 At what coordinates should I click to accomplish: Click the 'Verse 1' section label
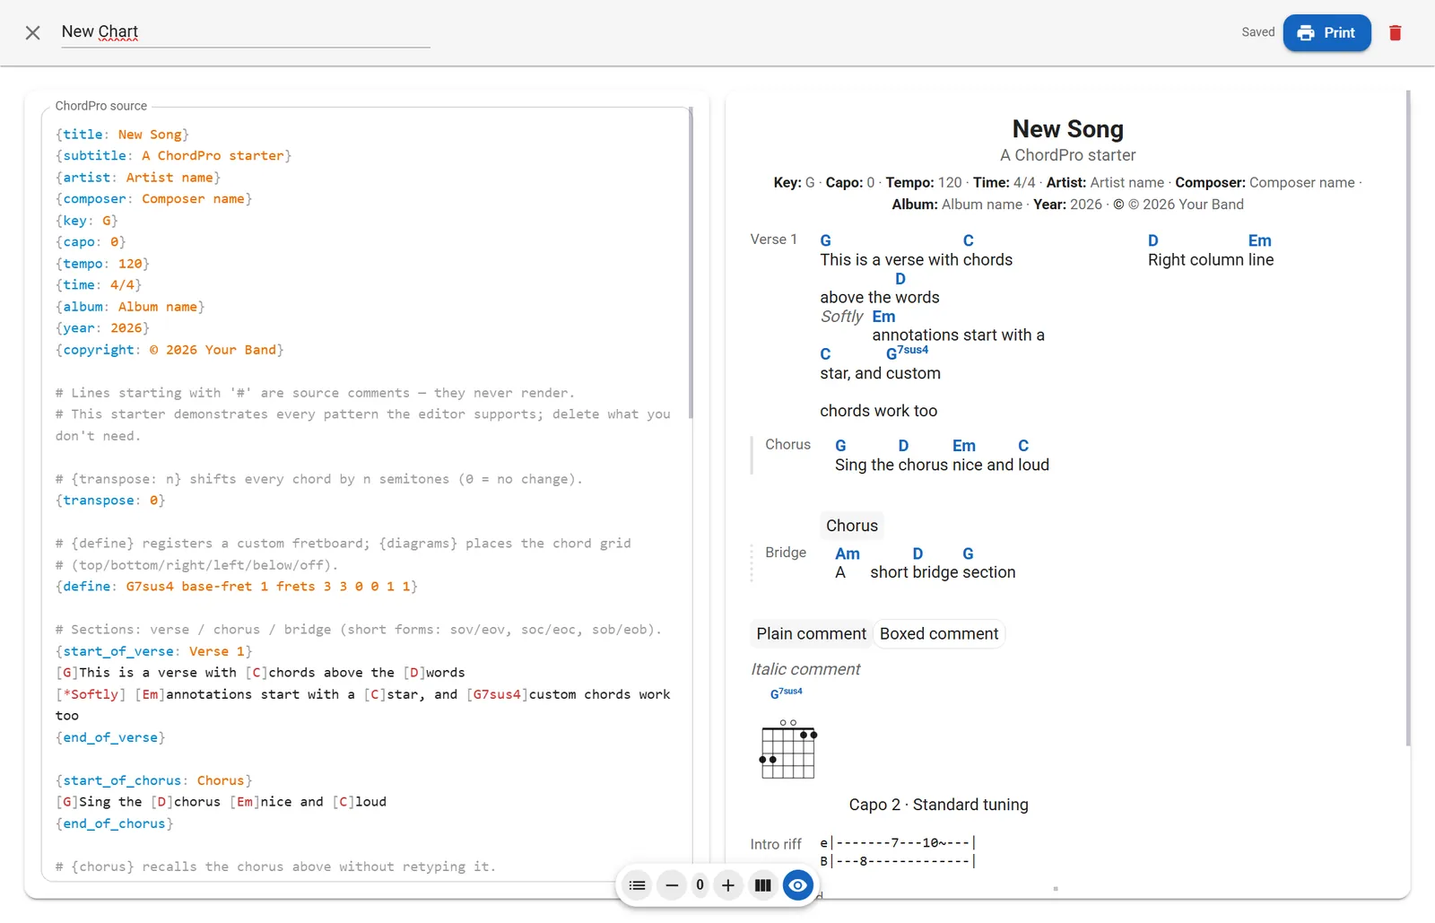click(x=773, y=239)
